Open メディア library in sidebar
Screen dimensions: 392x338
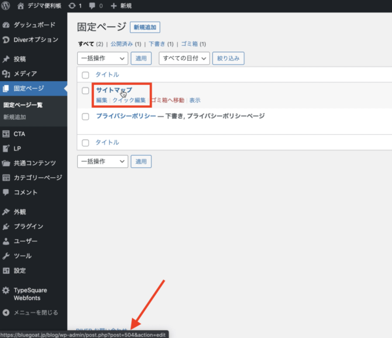click(x=25, y=74)
